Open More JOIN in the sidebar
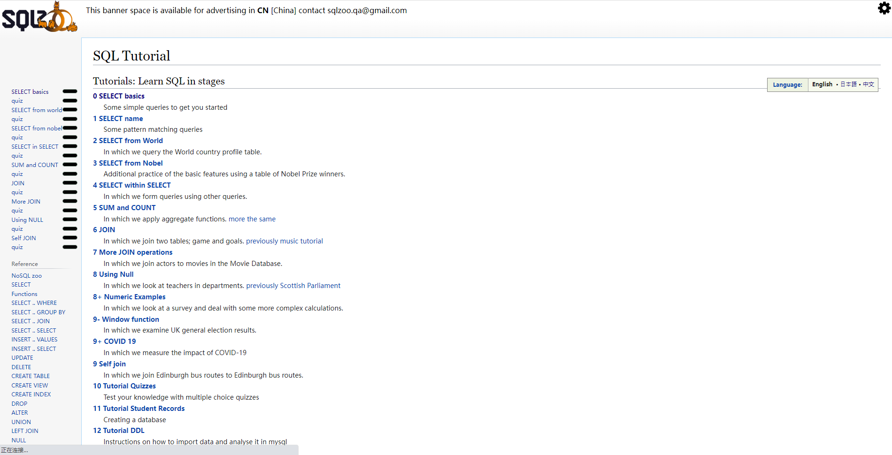Viewport: 892px width, 455px height. [26, 202]
